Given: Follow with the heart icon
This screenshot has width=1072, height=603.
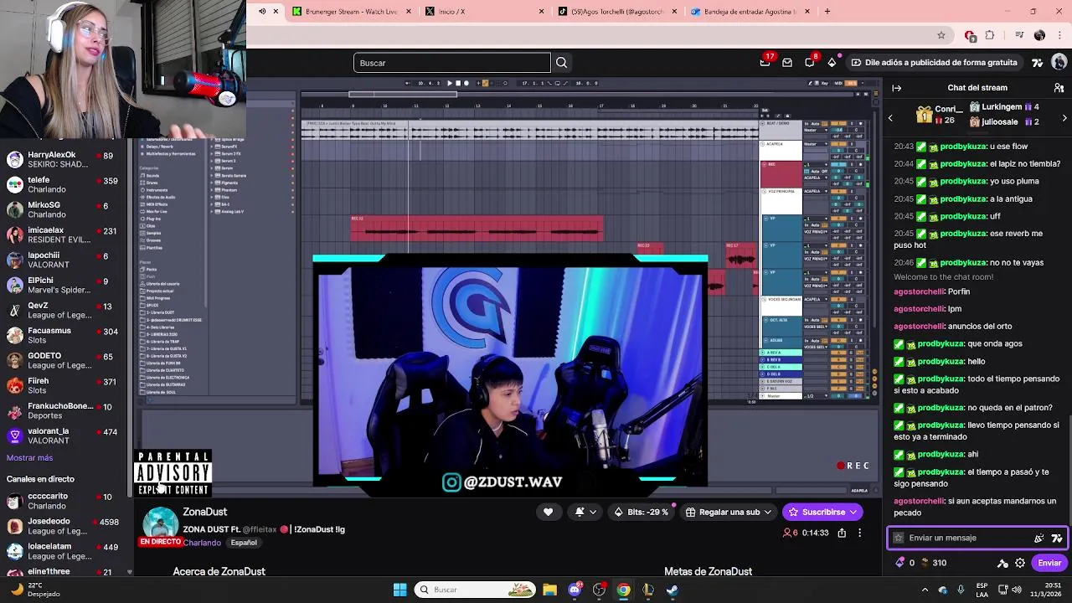Looking at the screenshot, I should [x=548, y=512].
